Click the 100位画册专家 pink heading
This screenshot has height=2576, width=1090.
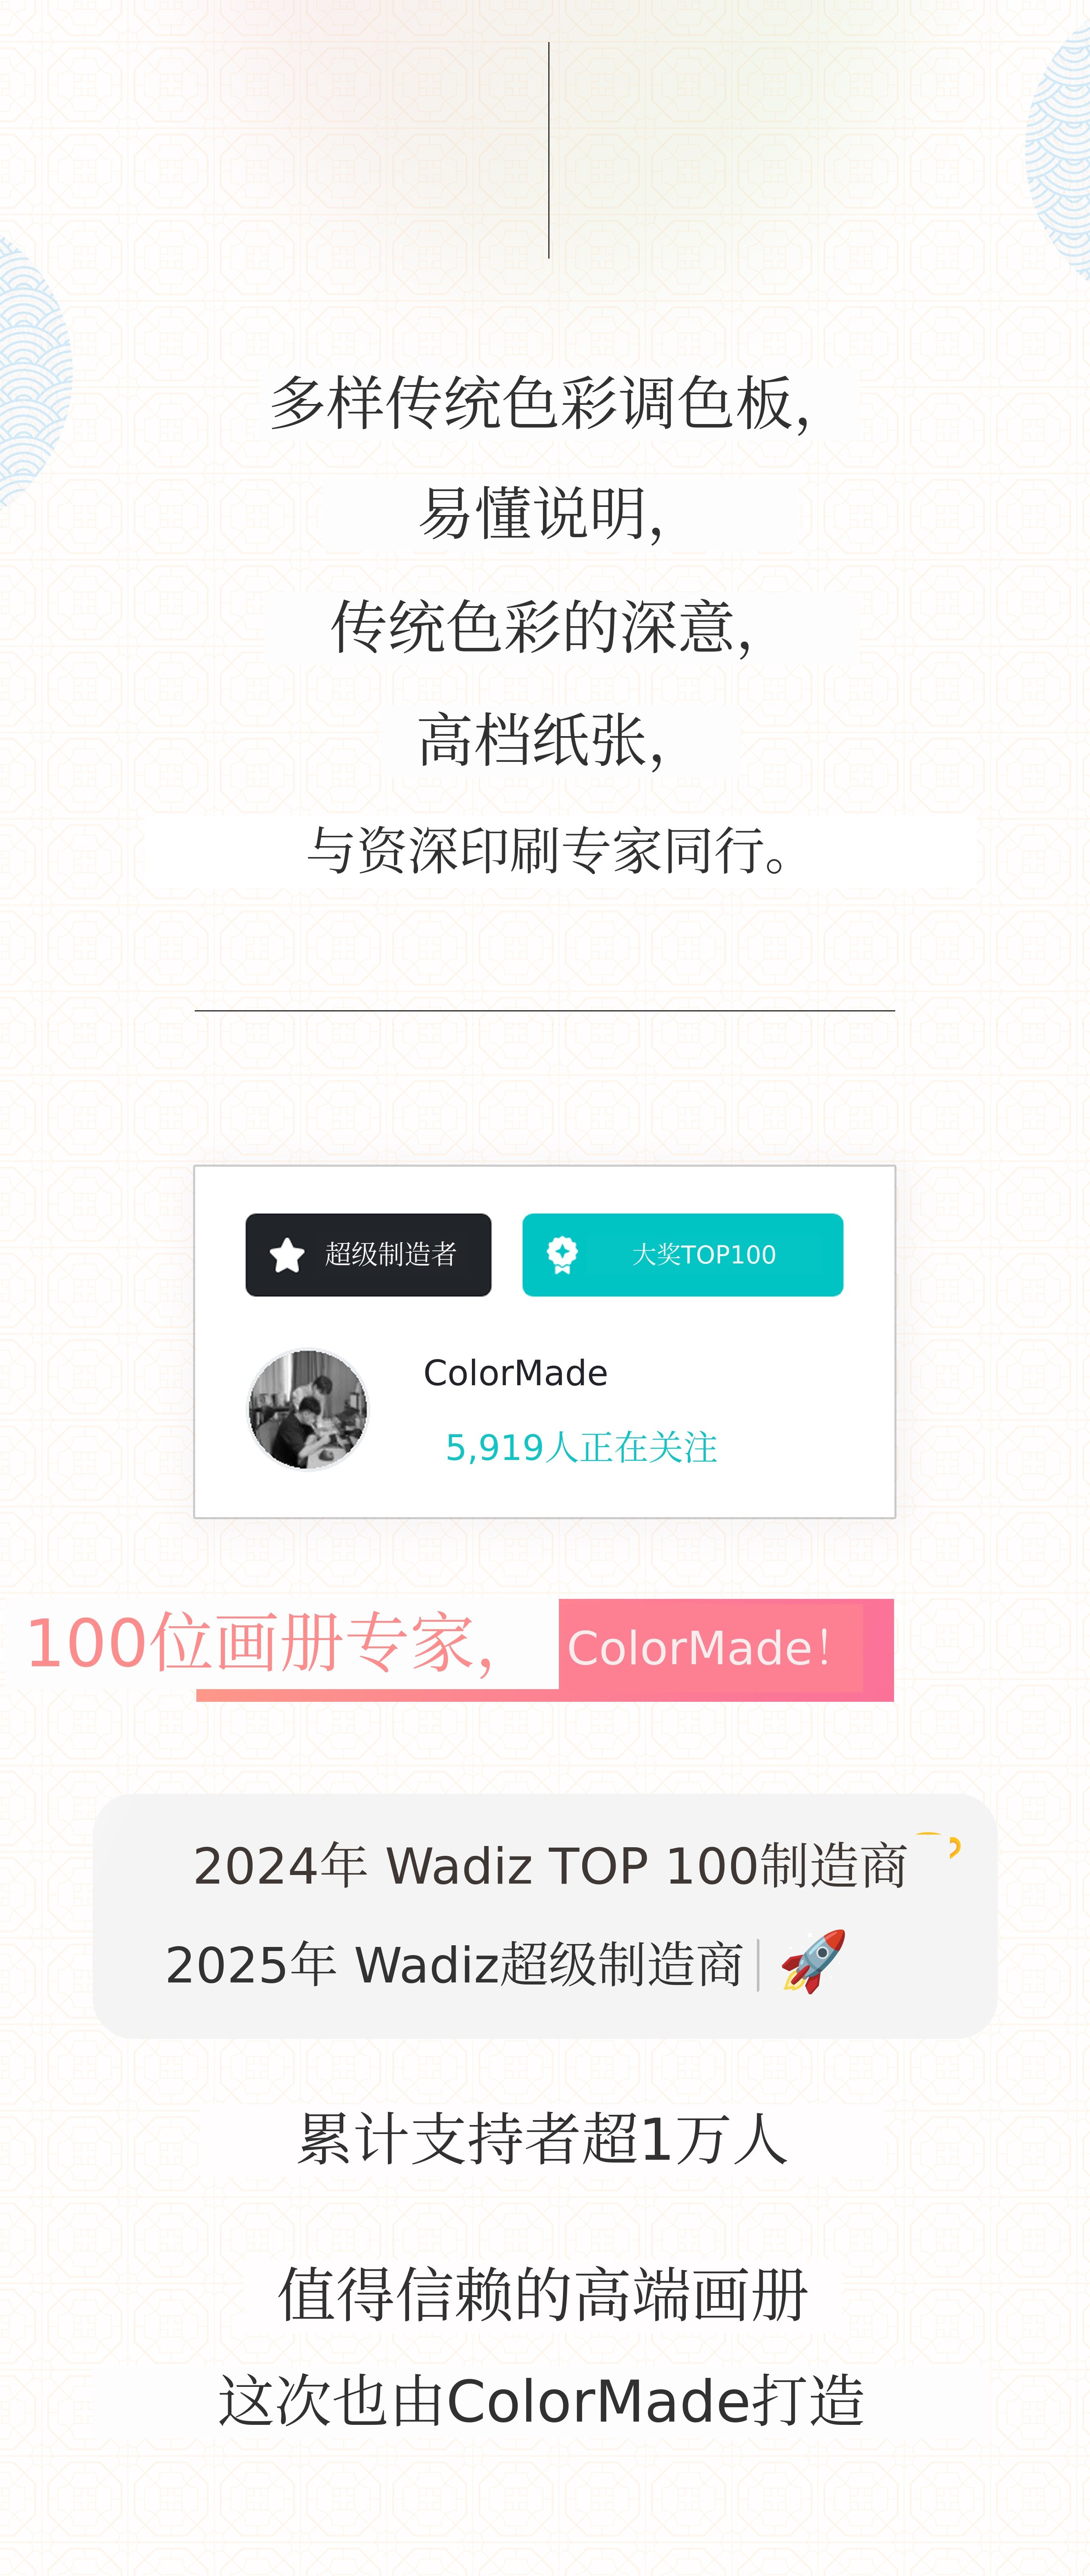(x=261, y=1643)
